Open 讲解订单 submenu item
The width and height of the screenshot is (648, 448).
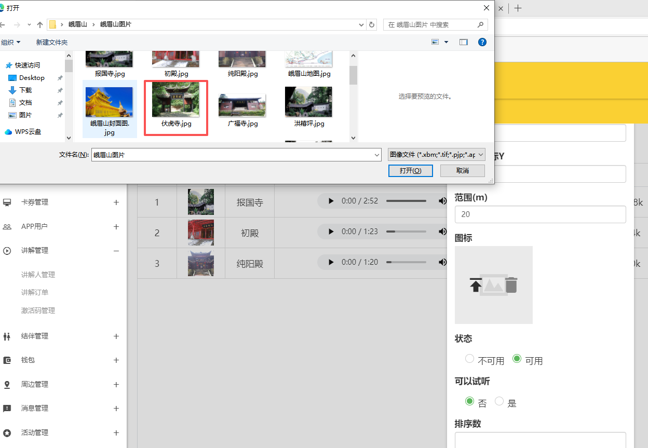tap(35, 292)
